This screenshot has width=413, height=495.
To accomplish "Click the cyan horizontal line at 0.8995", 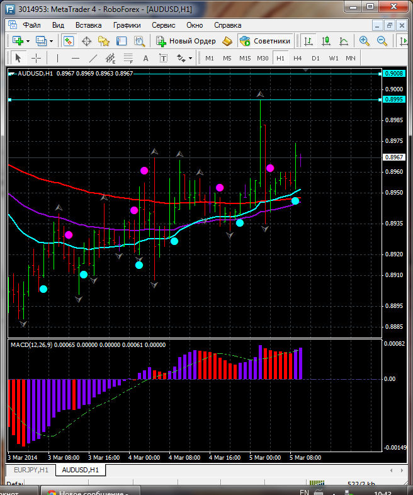I will tap(189, 100).
